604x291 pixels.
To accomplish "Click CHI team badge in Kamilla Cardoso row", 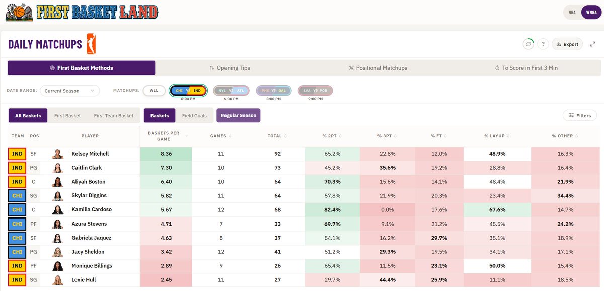I will [17, 209].
